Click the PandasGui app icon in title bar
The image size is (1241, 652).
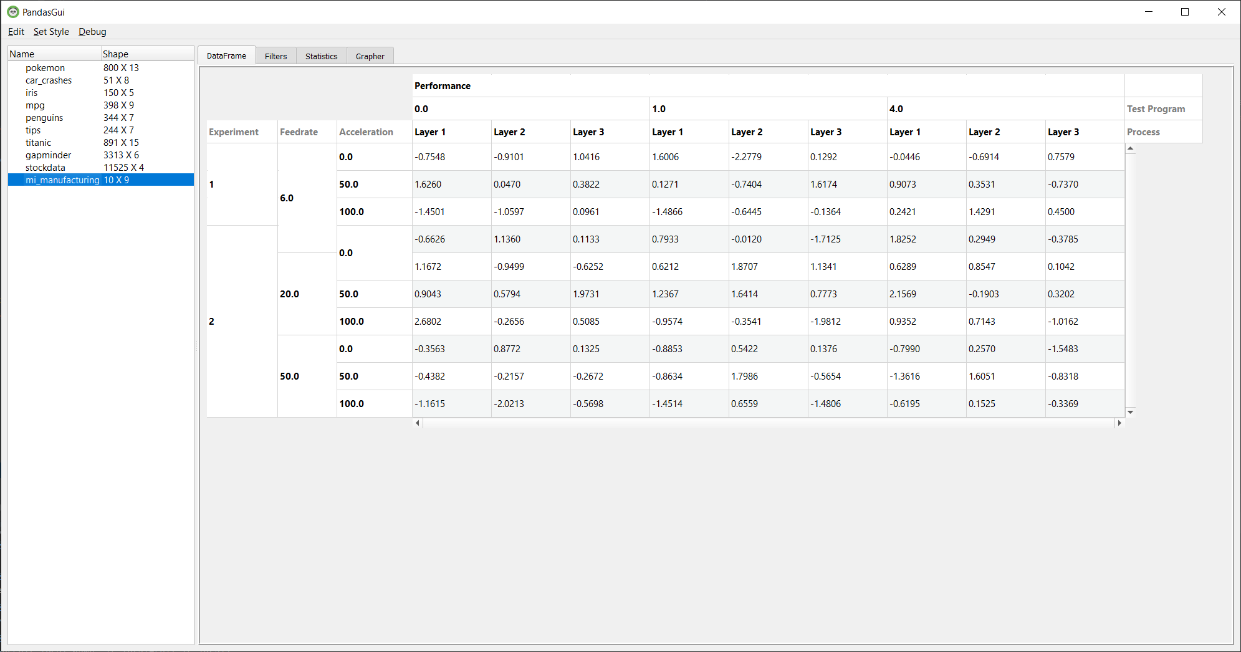[13, 12]
